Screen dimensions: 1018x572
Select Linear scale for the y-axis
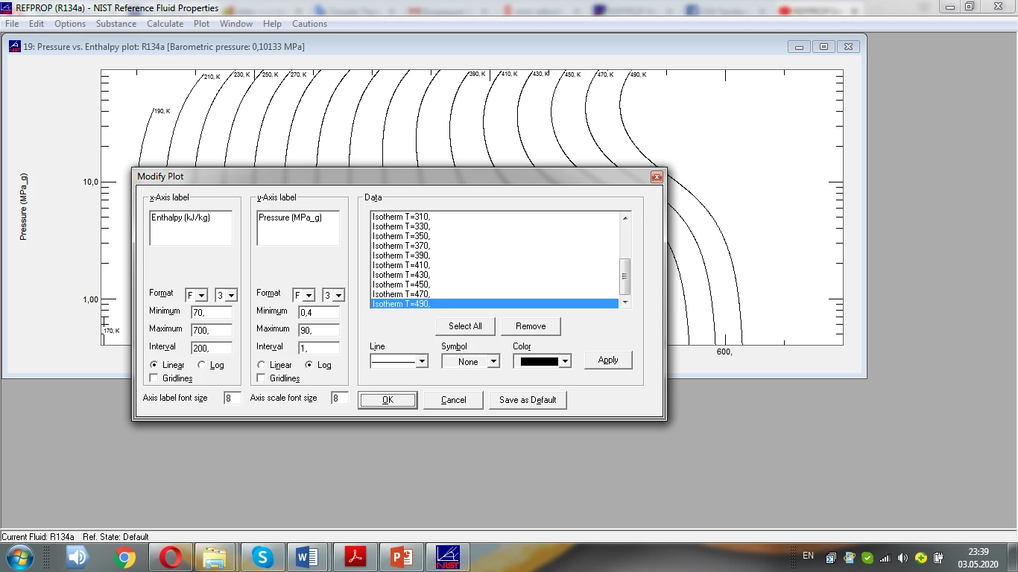coord(261,365)
